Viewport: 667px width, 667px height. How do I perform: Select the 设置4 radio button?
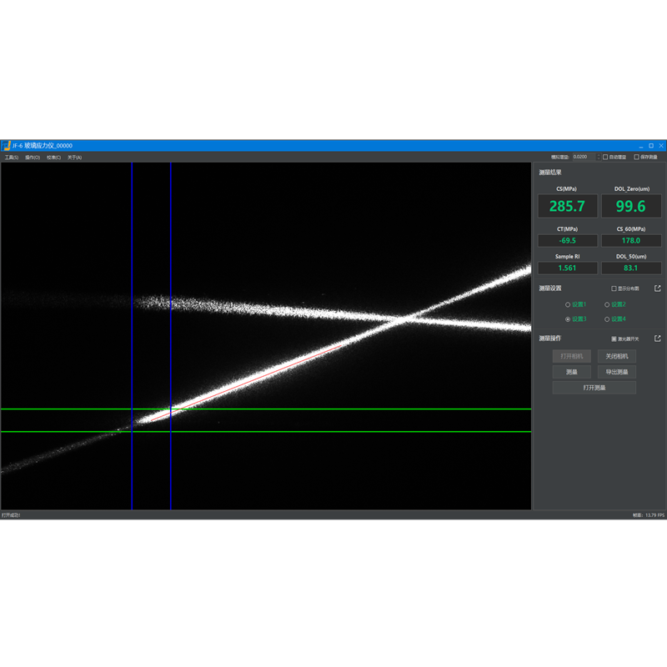[x=607, y=319]
